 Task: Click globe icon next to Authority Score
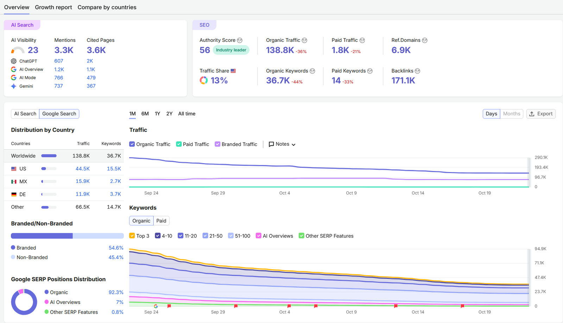pos(240,40)
